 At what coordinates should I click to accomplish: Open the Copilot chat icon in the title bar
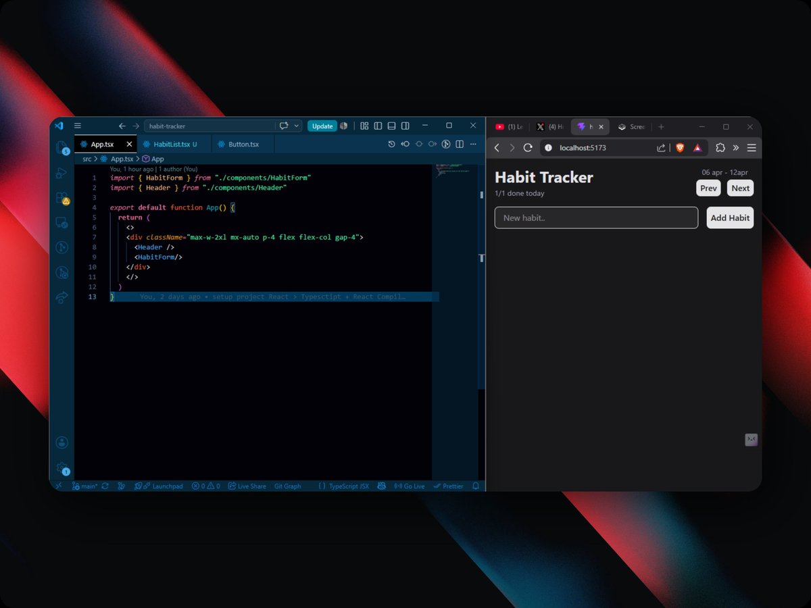[x=284, y=126]
